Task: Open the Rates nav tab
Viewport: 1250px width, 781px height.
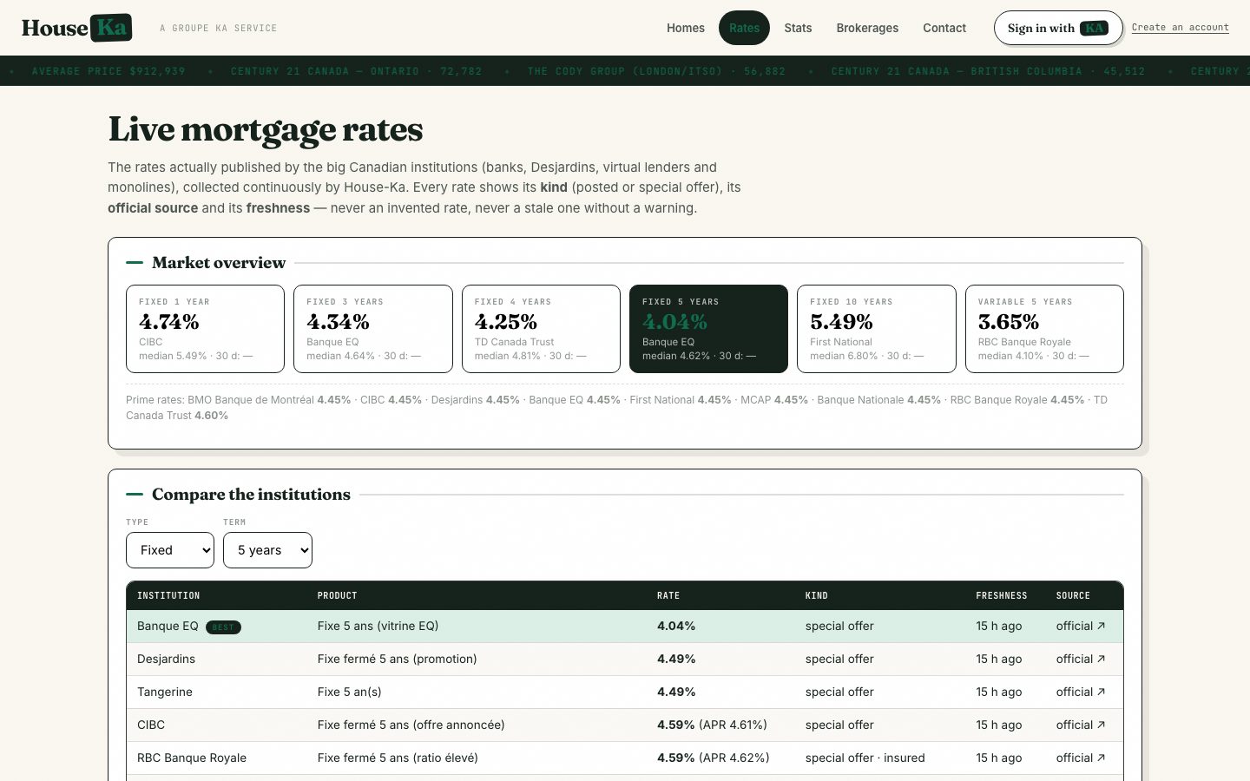Action: pyautogui.click(x=744, y=28)
